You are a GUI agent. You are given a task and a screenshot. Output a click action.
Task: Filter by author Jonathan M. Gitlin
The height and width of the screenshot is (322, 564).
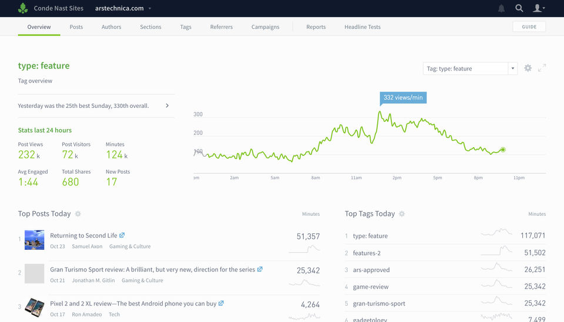tap(93, 280)
